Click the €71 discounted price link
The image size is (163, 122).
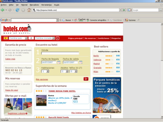pyautogui.click(x=76, y=101)
